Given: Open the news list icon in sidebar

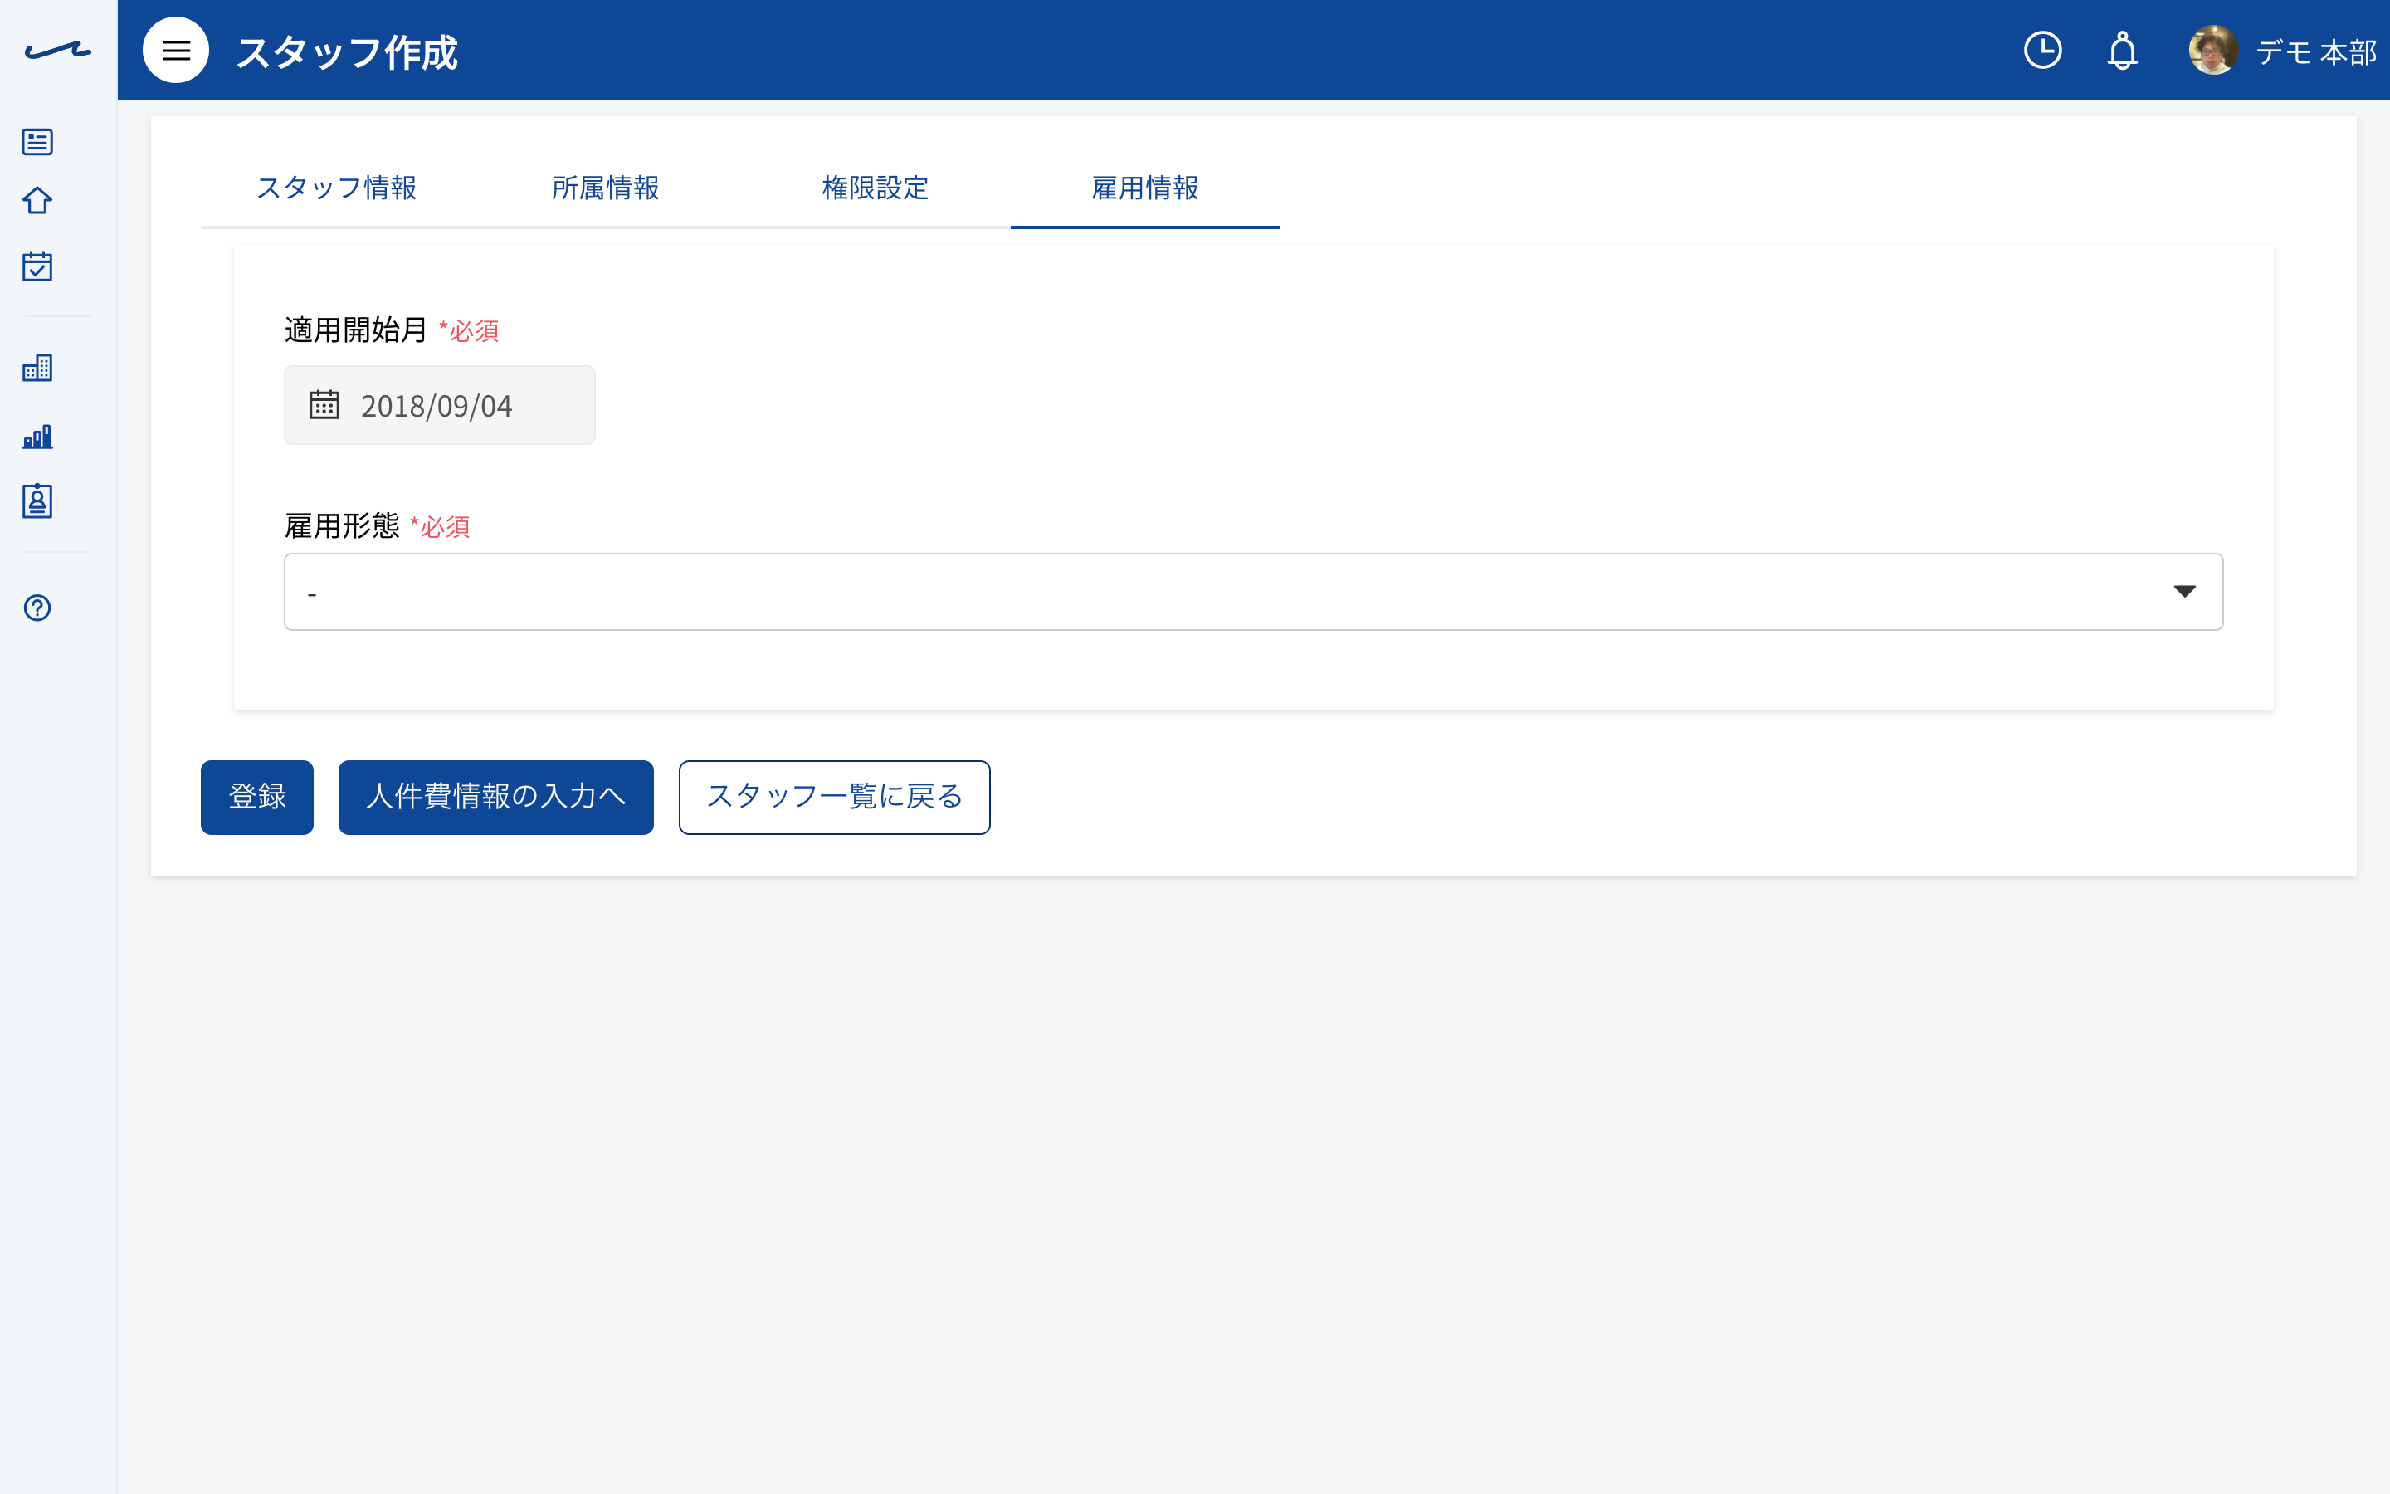Looking at the screenshot, I should coord(37,142).
